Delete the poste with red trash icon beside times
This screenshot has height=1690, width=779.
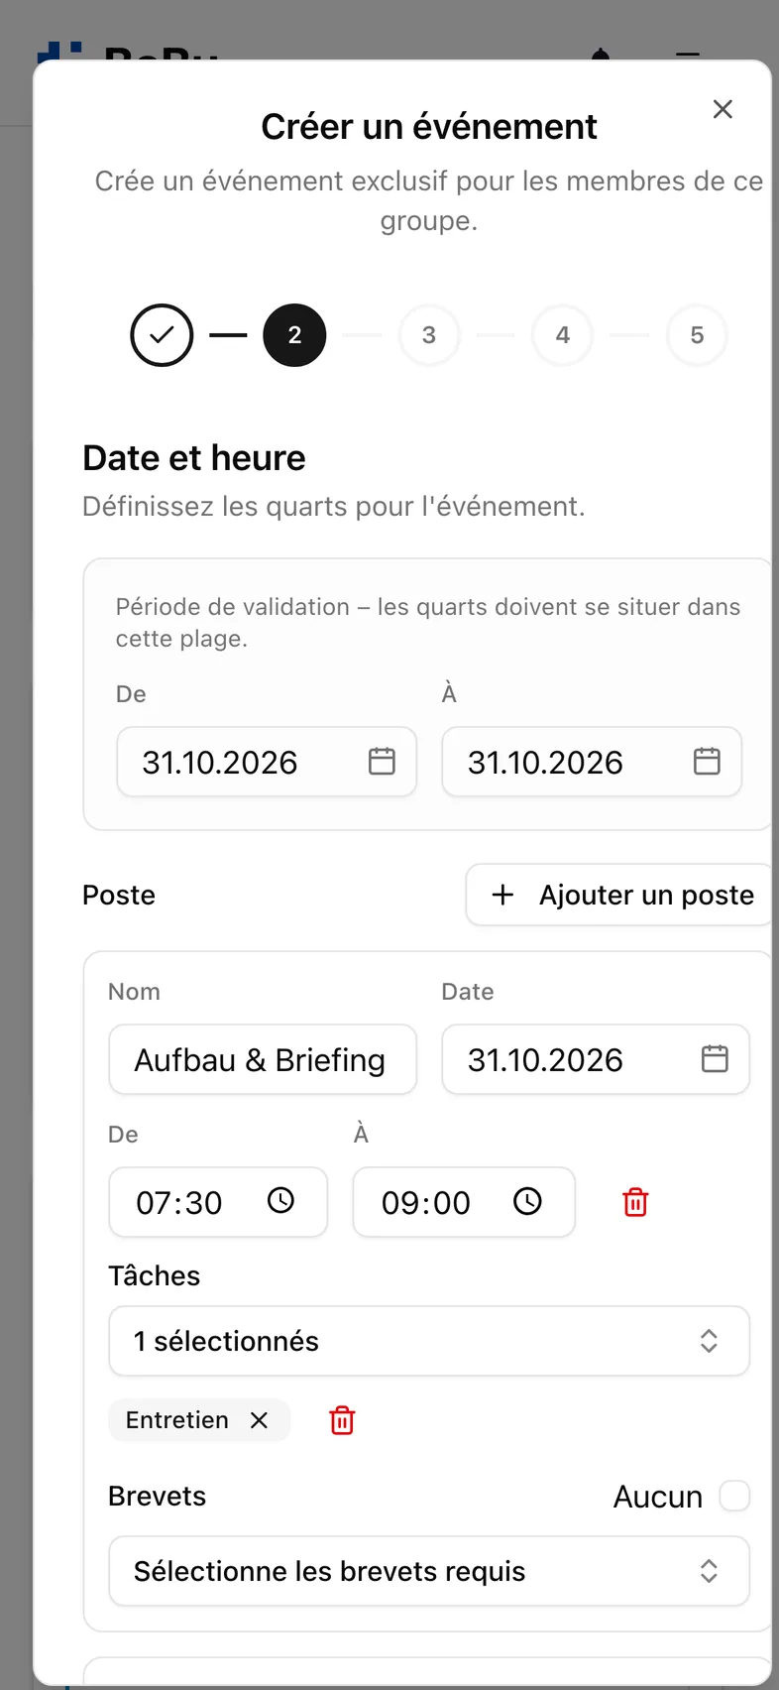click(635, 1202)
